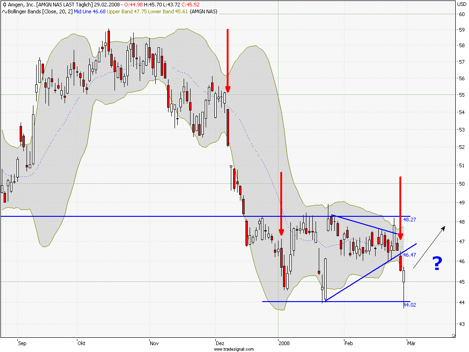Select the Amgen, Inc. instrument title text
This screenshot has height=352, width=469.
(x=21, y=5)
